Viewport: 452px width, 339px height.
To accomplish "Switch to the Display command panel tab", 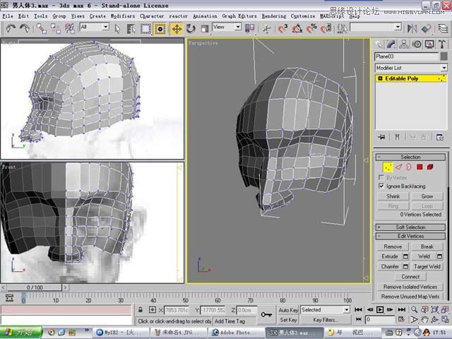I will [429, 44].
